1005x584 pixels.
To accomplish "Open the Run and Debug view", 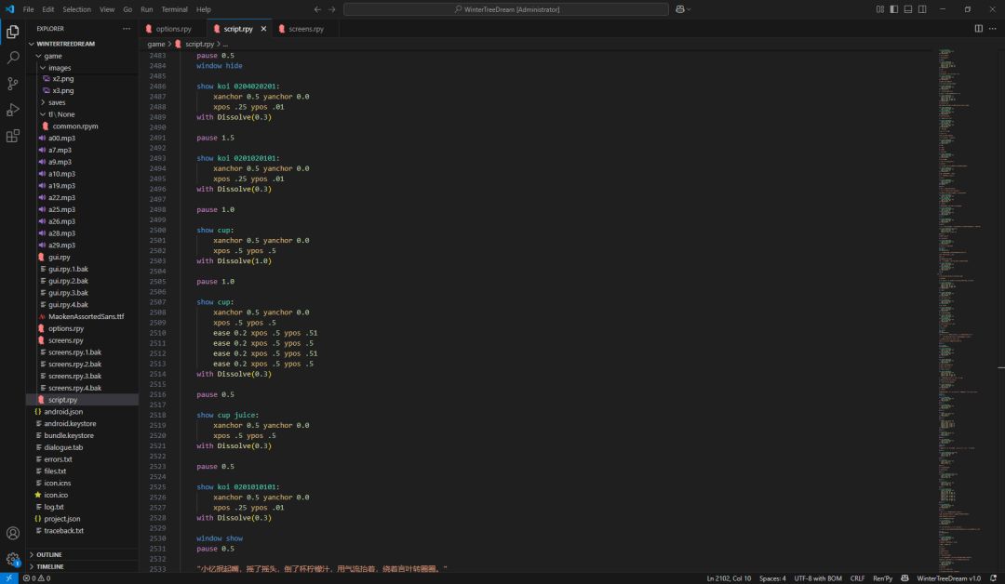I will [x=13, y=110].
